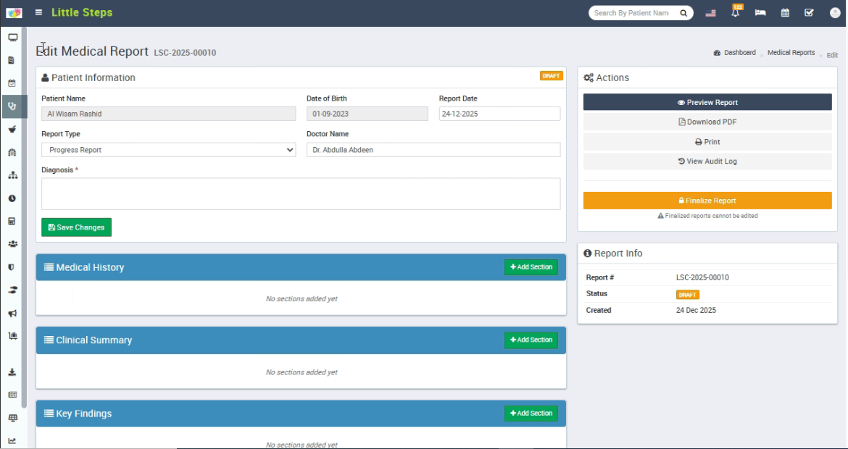The image size is (848, 449).
Task: Click the orange Finalize Report button
Action: (707, 201)
